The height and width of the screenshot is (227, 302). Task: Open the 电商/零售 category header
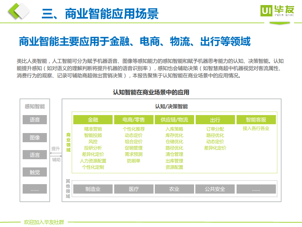133,120
